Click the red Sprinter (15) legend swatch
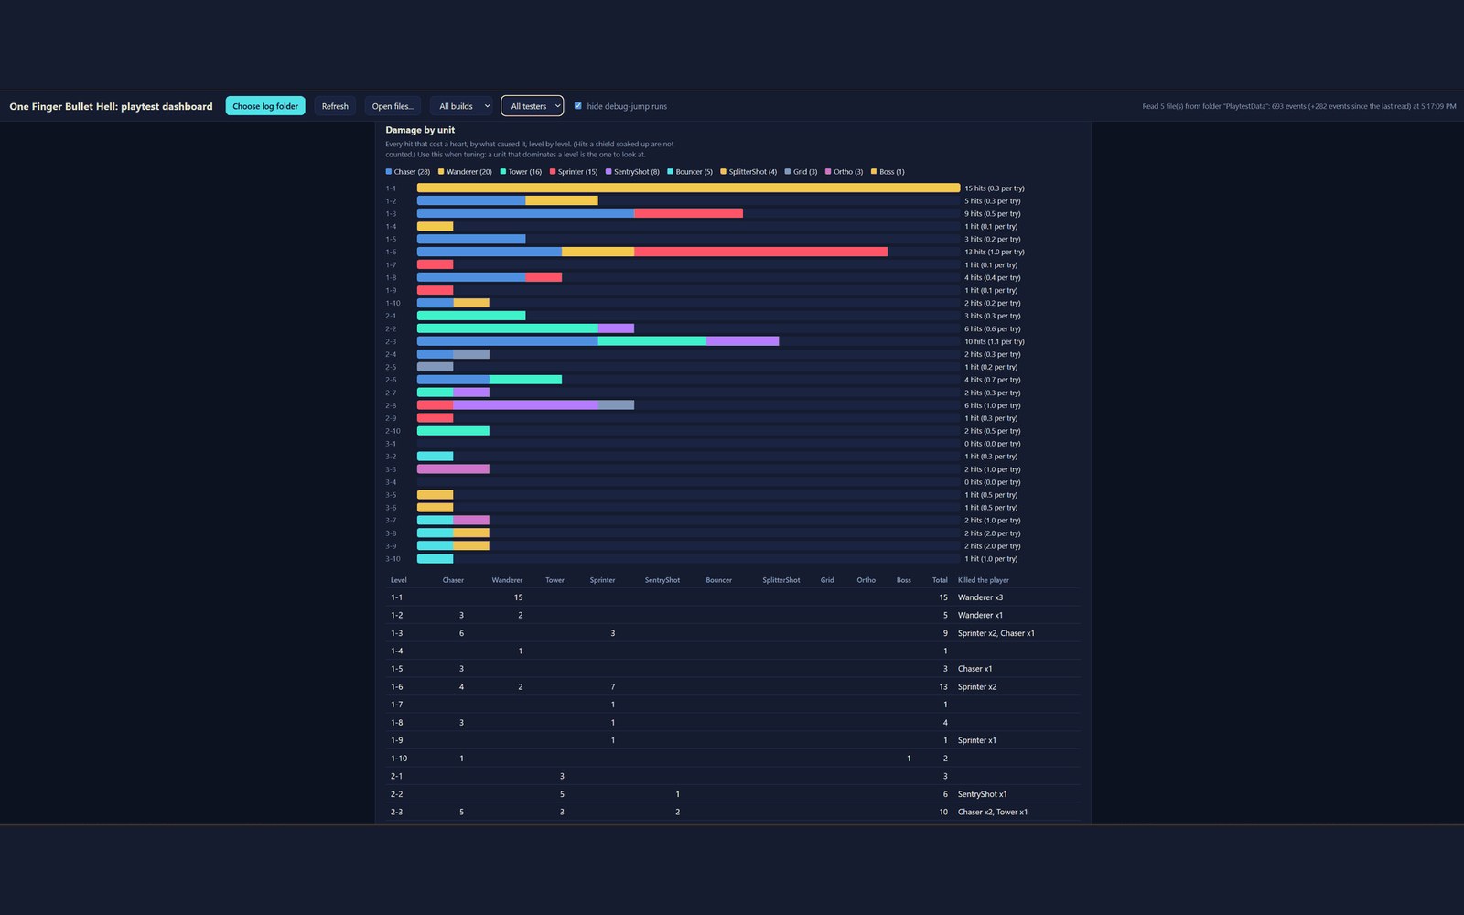Image resolution: width=1464 pixels, height=915 pixels. pos(553,172)
